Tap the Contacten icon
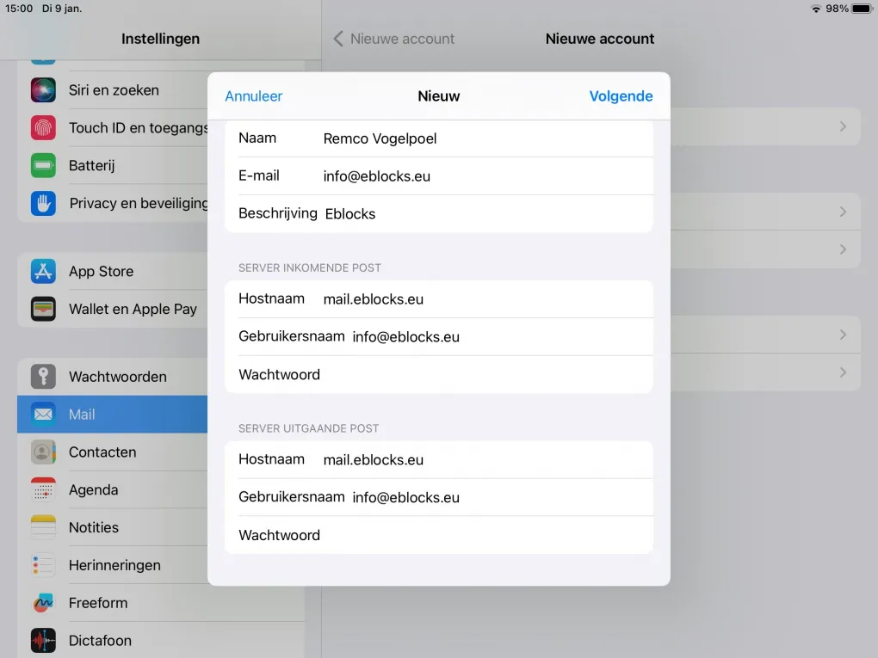The width and height of the screenshot is (878, 658). coord(43,452)
